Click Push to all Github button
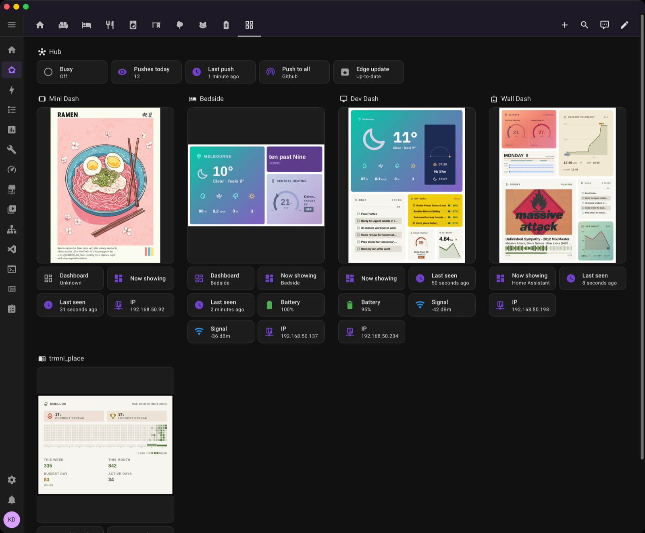645x533 pixels. pyautogui.click(x=294, y=72)
